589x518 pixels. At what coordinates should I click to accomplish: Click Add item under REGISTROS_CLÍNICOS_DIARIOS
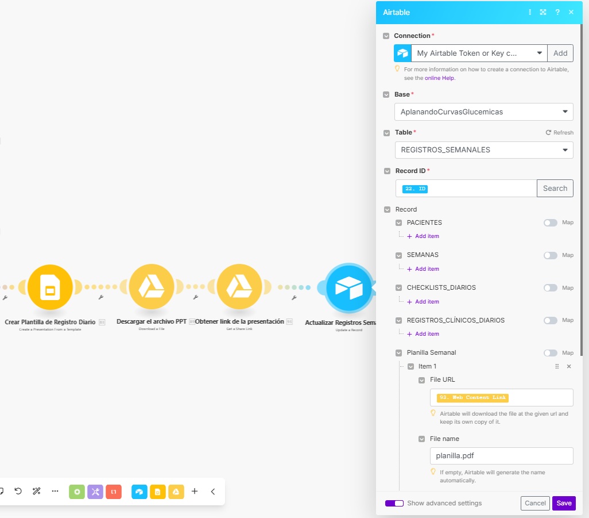click(x=423, y=334)
